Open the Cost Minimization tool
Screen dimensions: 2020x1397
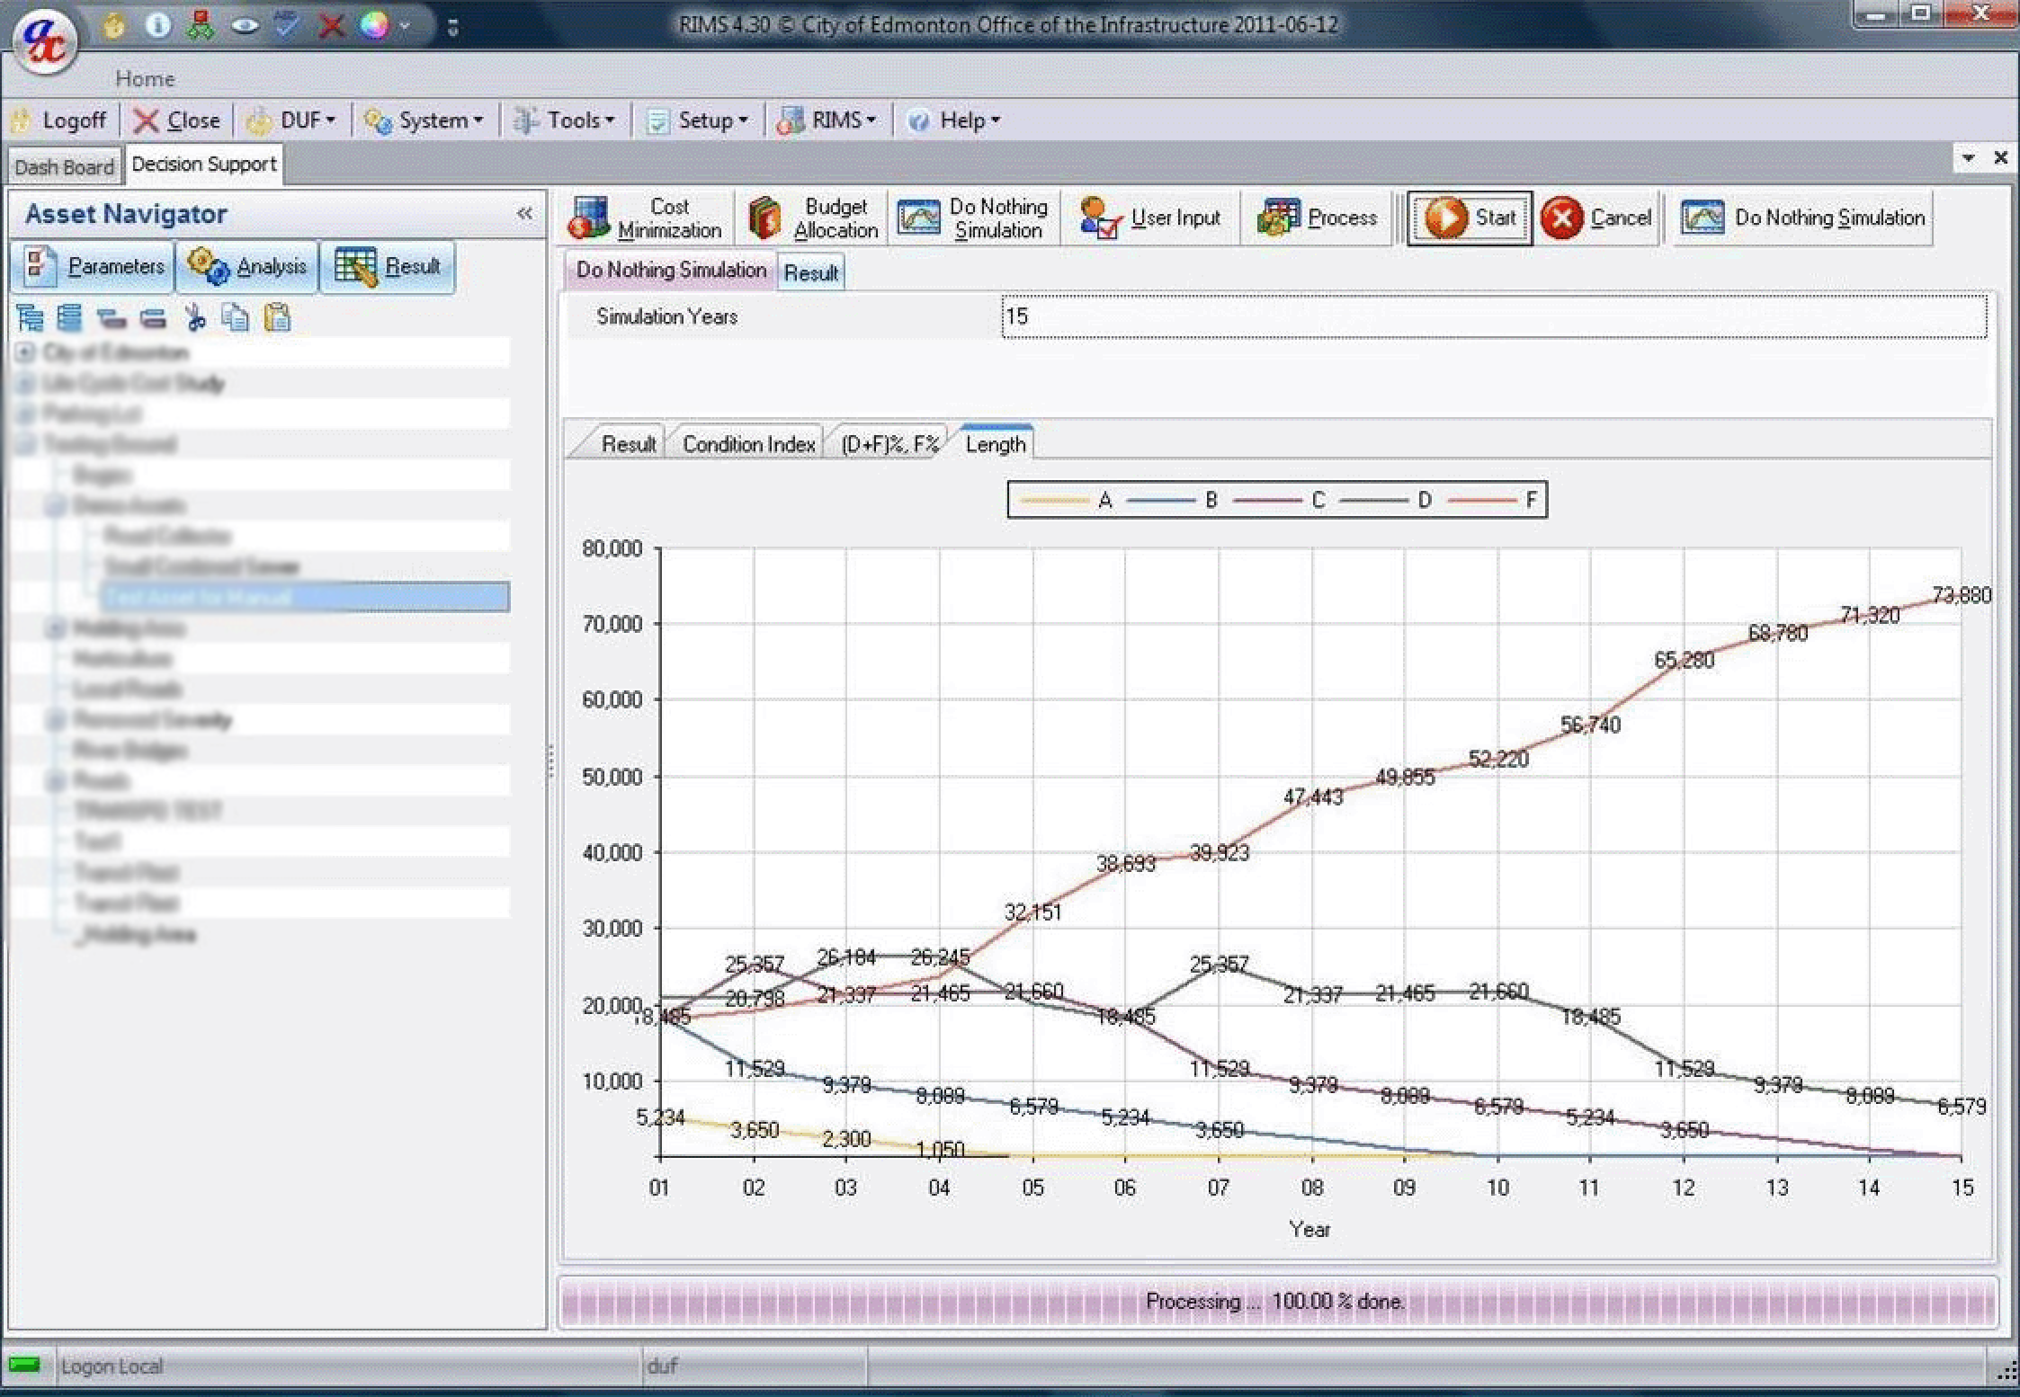[x=648, y=217]
